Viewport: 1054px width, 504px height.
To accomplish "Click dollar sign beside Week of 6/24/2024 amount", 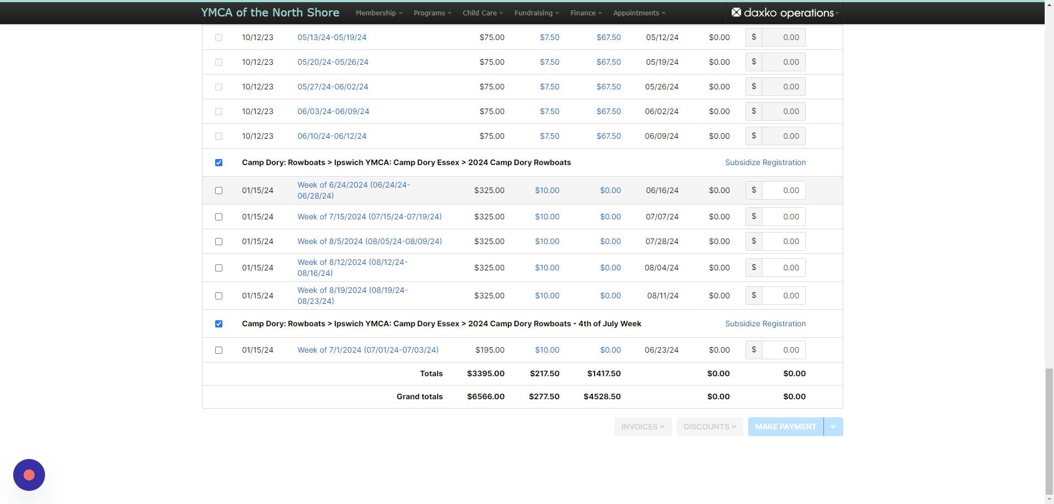I will pos(754,190).
